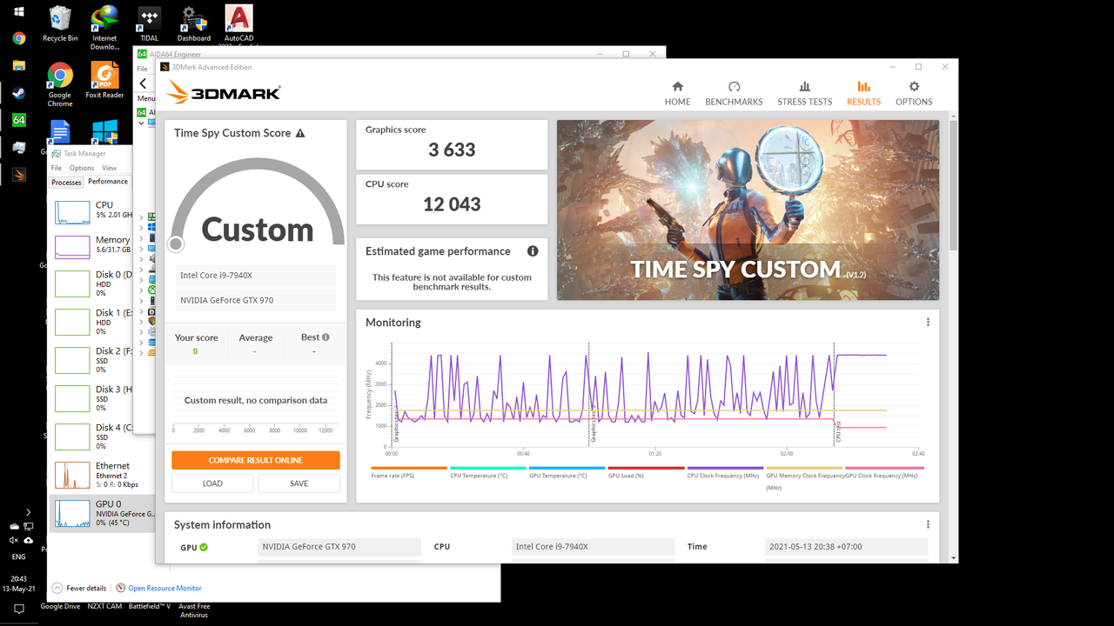The width and height of the screenshot is (1114, 626).
Task: Select the Performance tab in Task Manager
Action: click(x=108, y=182)
